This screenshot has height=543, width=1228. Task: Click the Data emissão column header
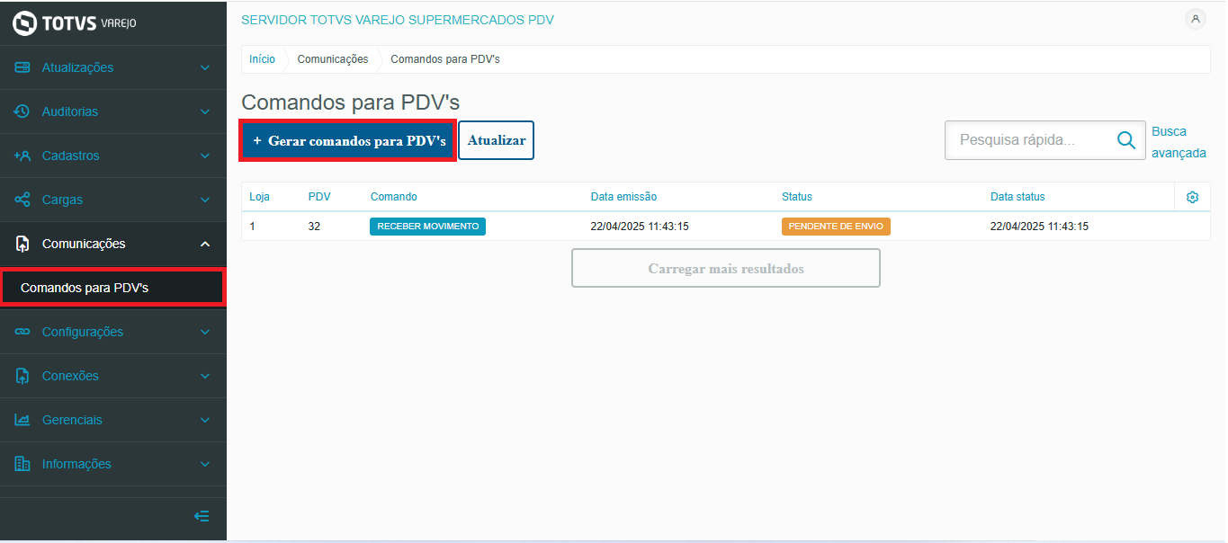coord(623,197)
